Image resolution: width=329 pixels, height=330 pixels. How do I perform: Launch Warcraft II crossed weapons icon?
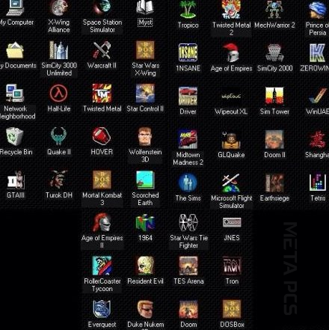[102, 50]
